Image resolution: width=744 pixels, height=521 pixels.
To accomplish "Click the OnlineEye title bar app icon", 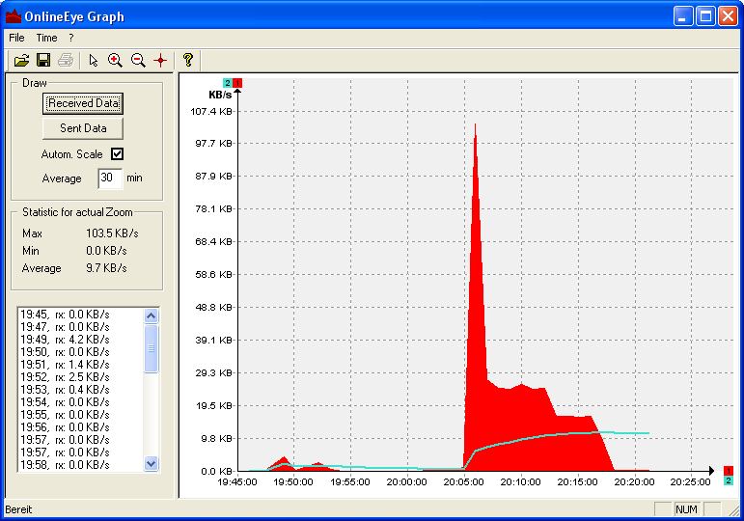I will pyautogui.click(x=14, y=16).
